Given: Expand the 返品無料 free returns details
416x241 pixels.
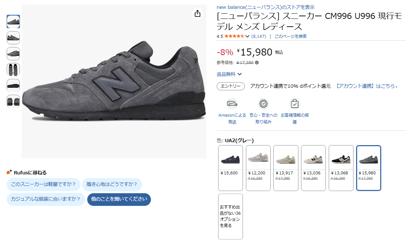Looking at the screenshot, I should point(240,74).
